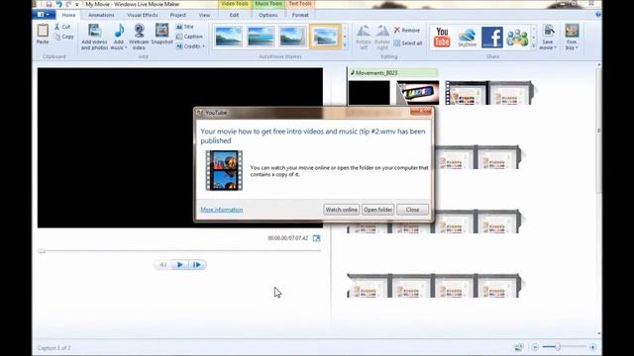Select the first AutoMovie theme thumbnail

[229, 37]
